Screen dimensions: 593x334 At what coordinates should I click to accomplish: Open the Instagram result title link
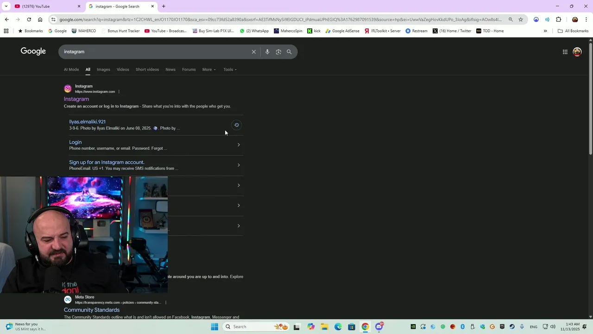pyautogui.click(x=76, y=99)
